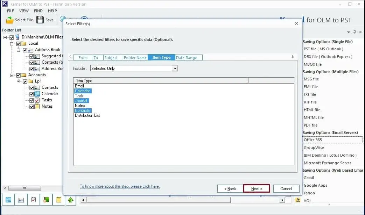Select Distribution List item type
This screenshot has height=215, width=365.
point(87,115)
